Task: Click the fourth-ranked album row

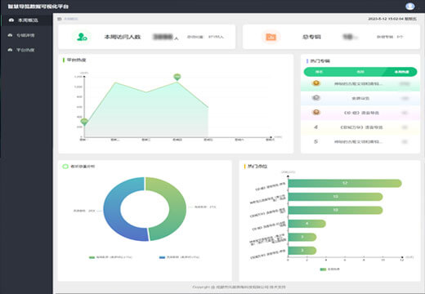Action: click(360, 127)
